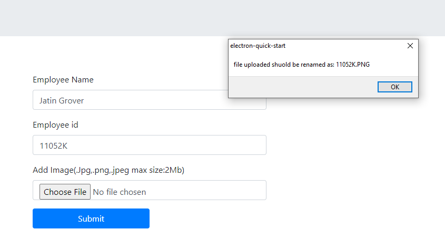The width and height of the screenshot is (445, 240).
Task: Close the electron-quick-start dialog with X
Action: click(410, 46)
